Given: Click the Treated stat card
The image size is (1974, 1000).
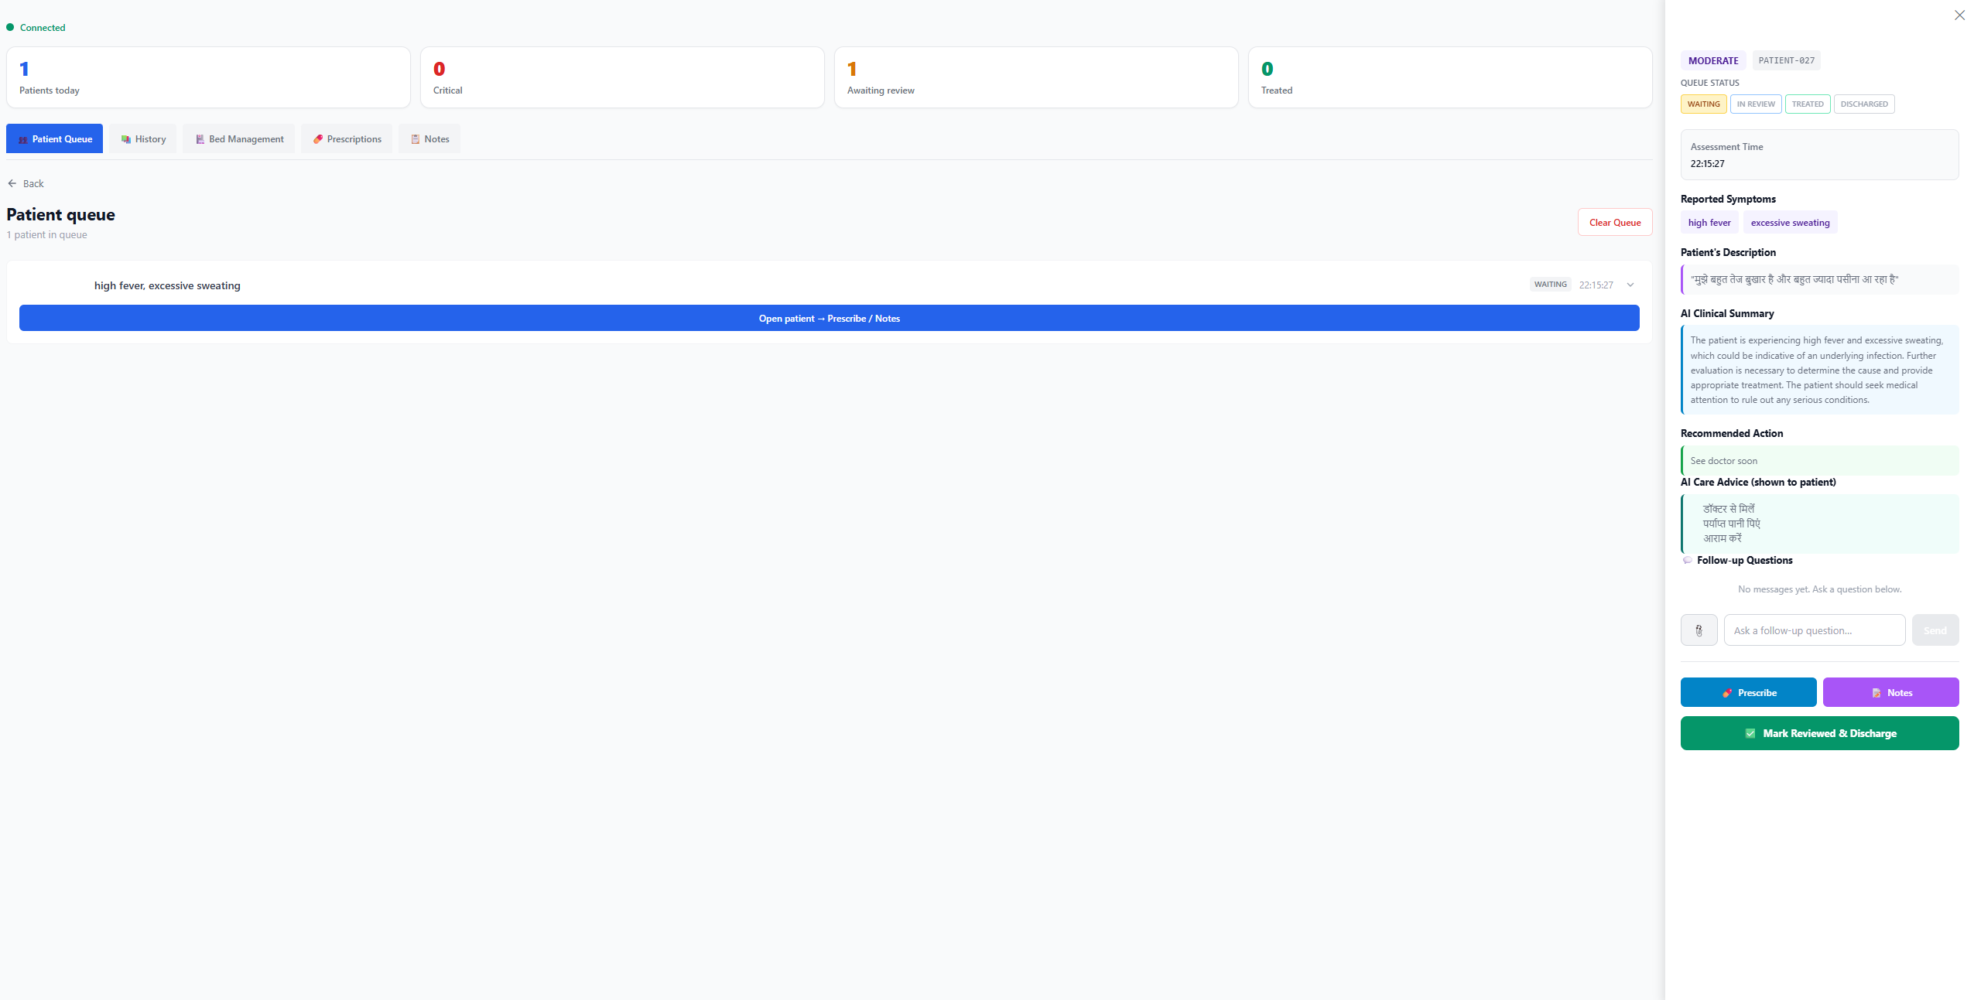Looking at the screenshot, I should (1450, 77).
